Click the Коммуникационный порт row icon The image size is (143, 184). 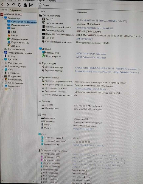tap(43, 41)
